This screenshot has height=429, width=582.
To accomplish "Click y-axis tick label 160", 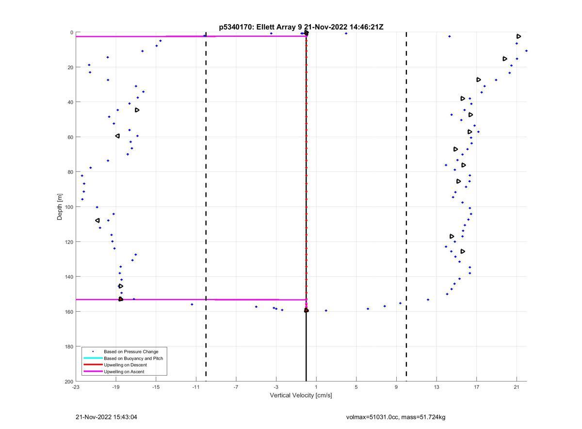I will [69, 312].
